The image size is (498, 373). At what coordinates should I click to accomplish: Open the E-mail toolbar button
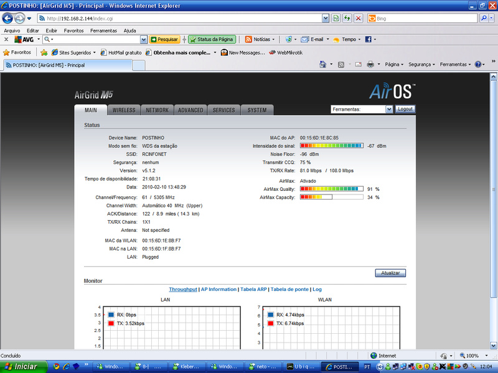(x=314, y=39)
